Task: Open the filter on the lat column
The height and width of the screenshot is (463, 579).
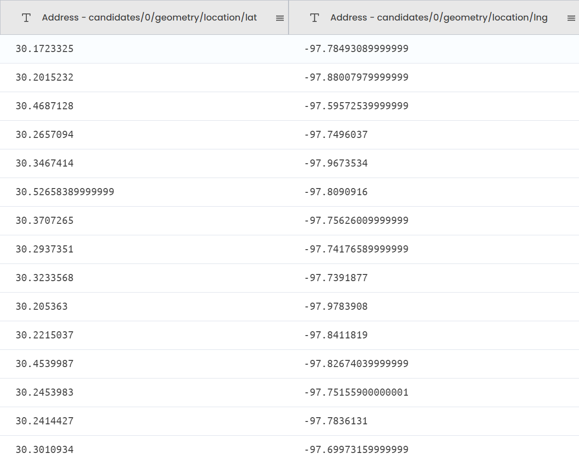Action: click(x=26, y=18)
